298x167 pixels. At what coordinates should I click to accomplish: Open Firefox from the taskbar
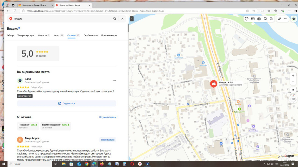click(102, 164)
